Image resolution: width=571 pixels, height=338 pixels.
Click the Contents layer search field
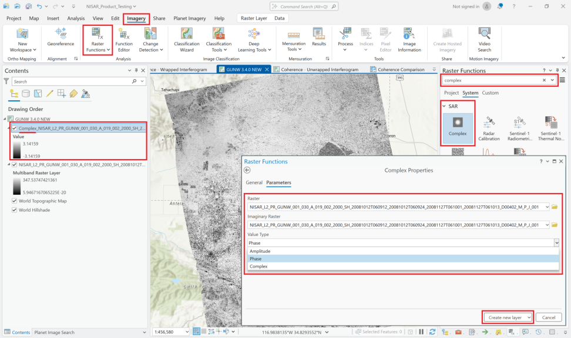click(72, 81)
